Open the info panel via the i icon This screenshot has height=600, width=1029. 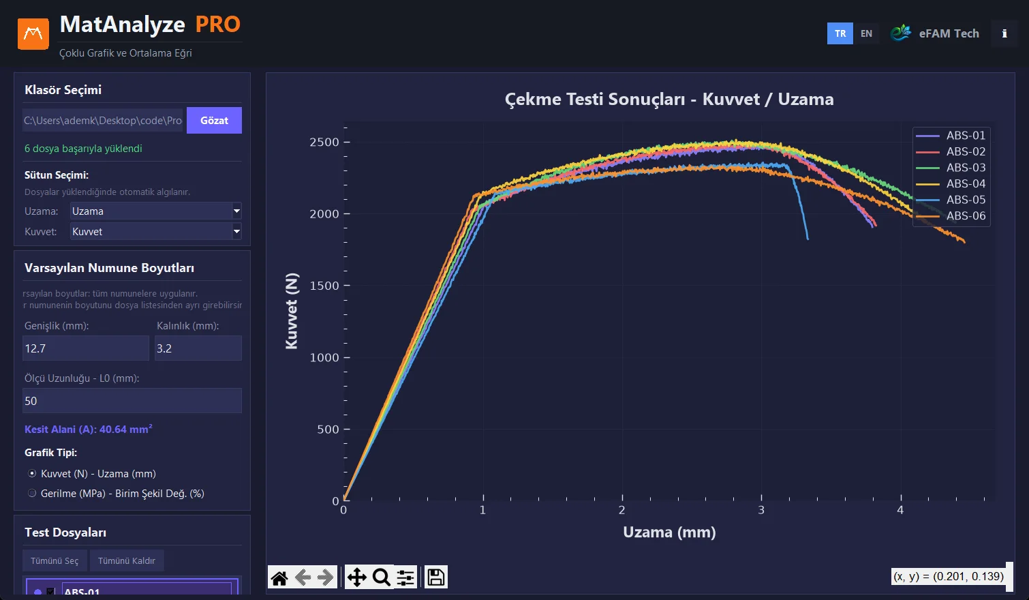click(1004, 33)
